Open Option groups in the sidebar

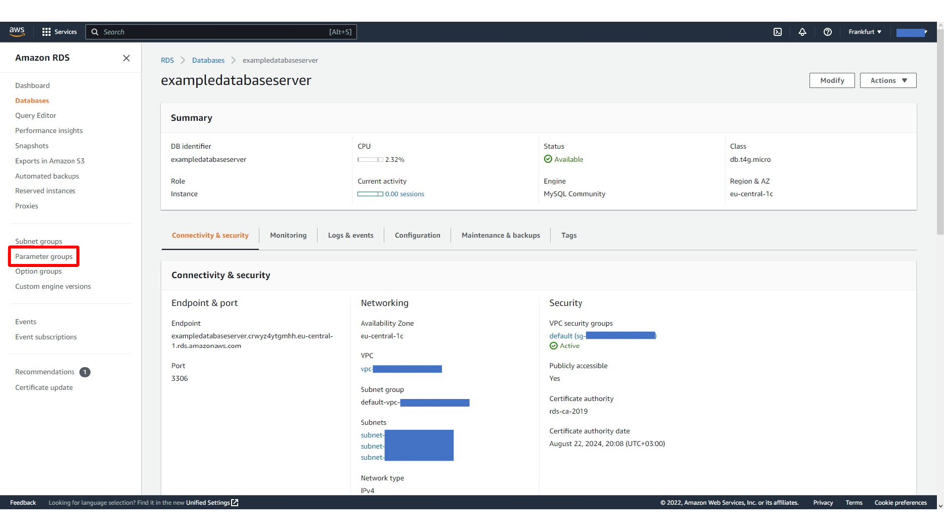[x=38, y=271]
